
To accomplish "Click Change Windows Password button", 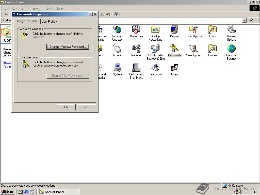I will point(68,47).
